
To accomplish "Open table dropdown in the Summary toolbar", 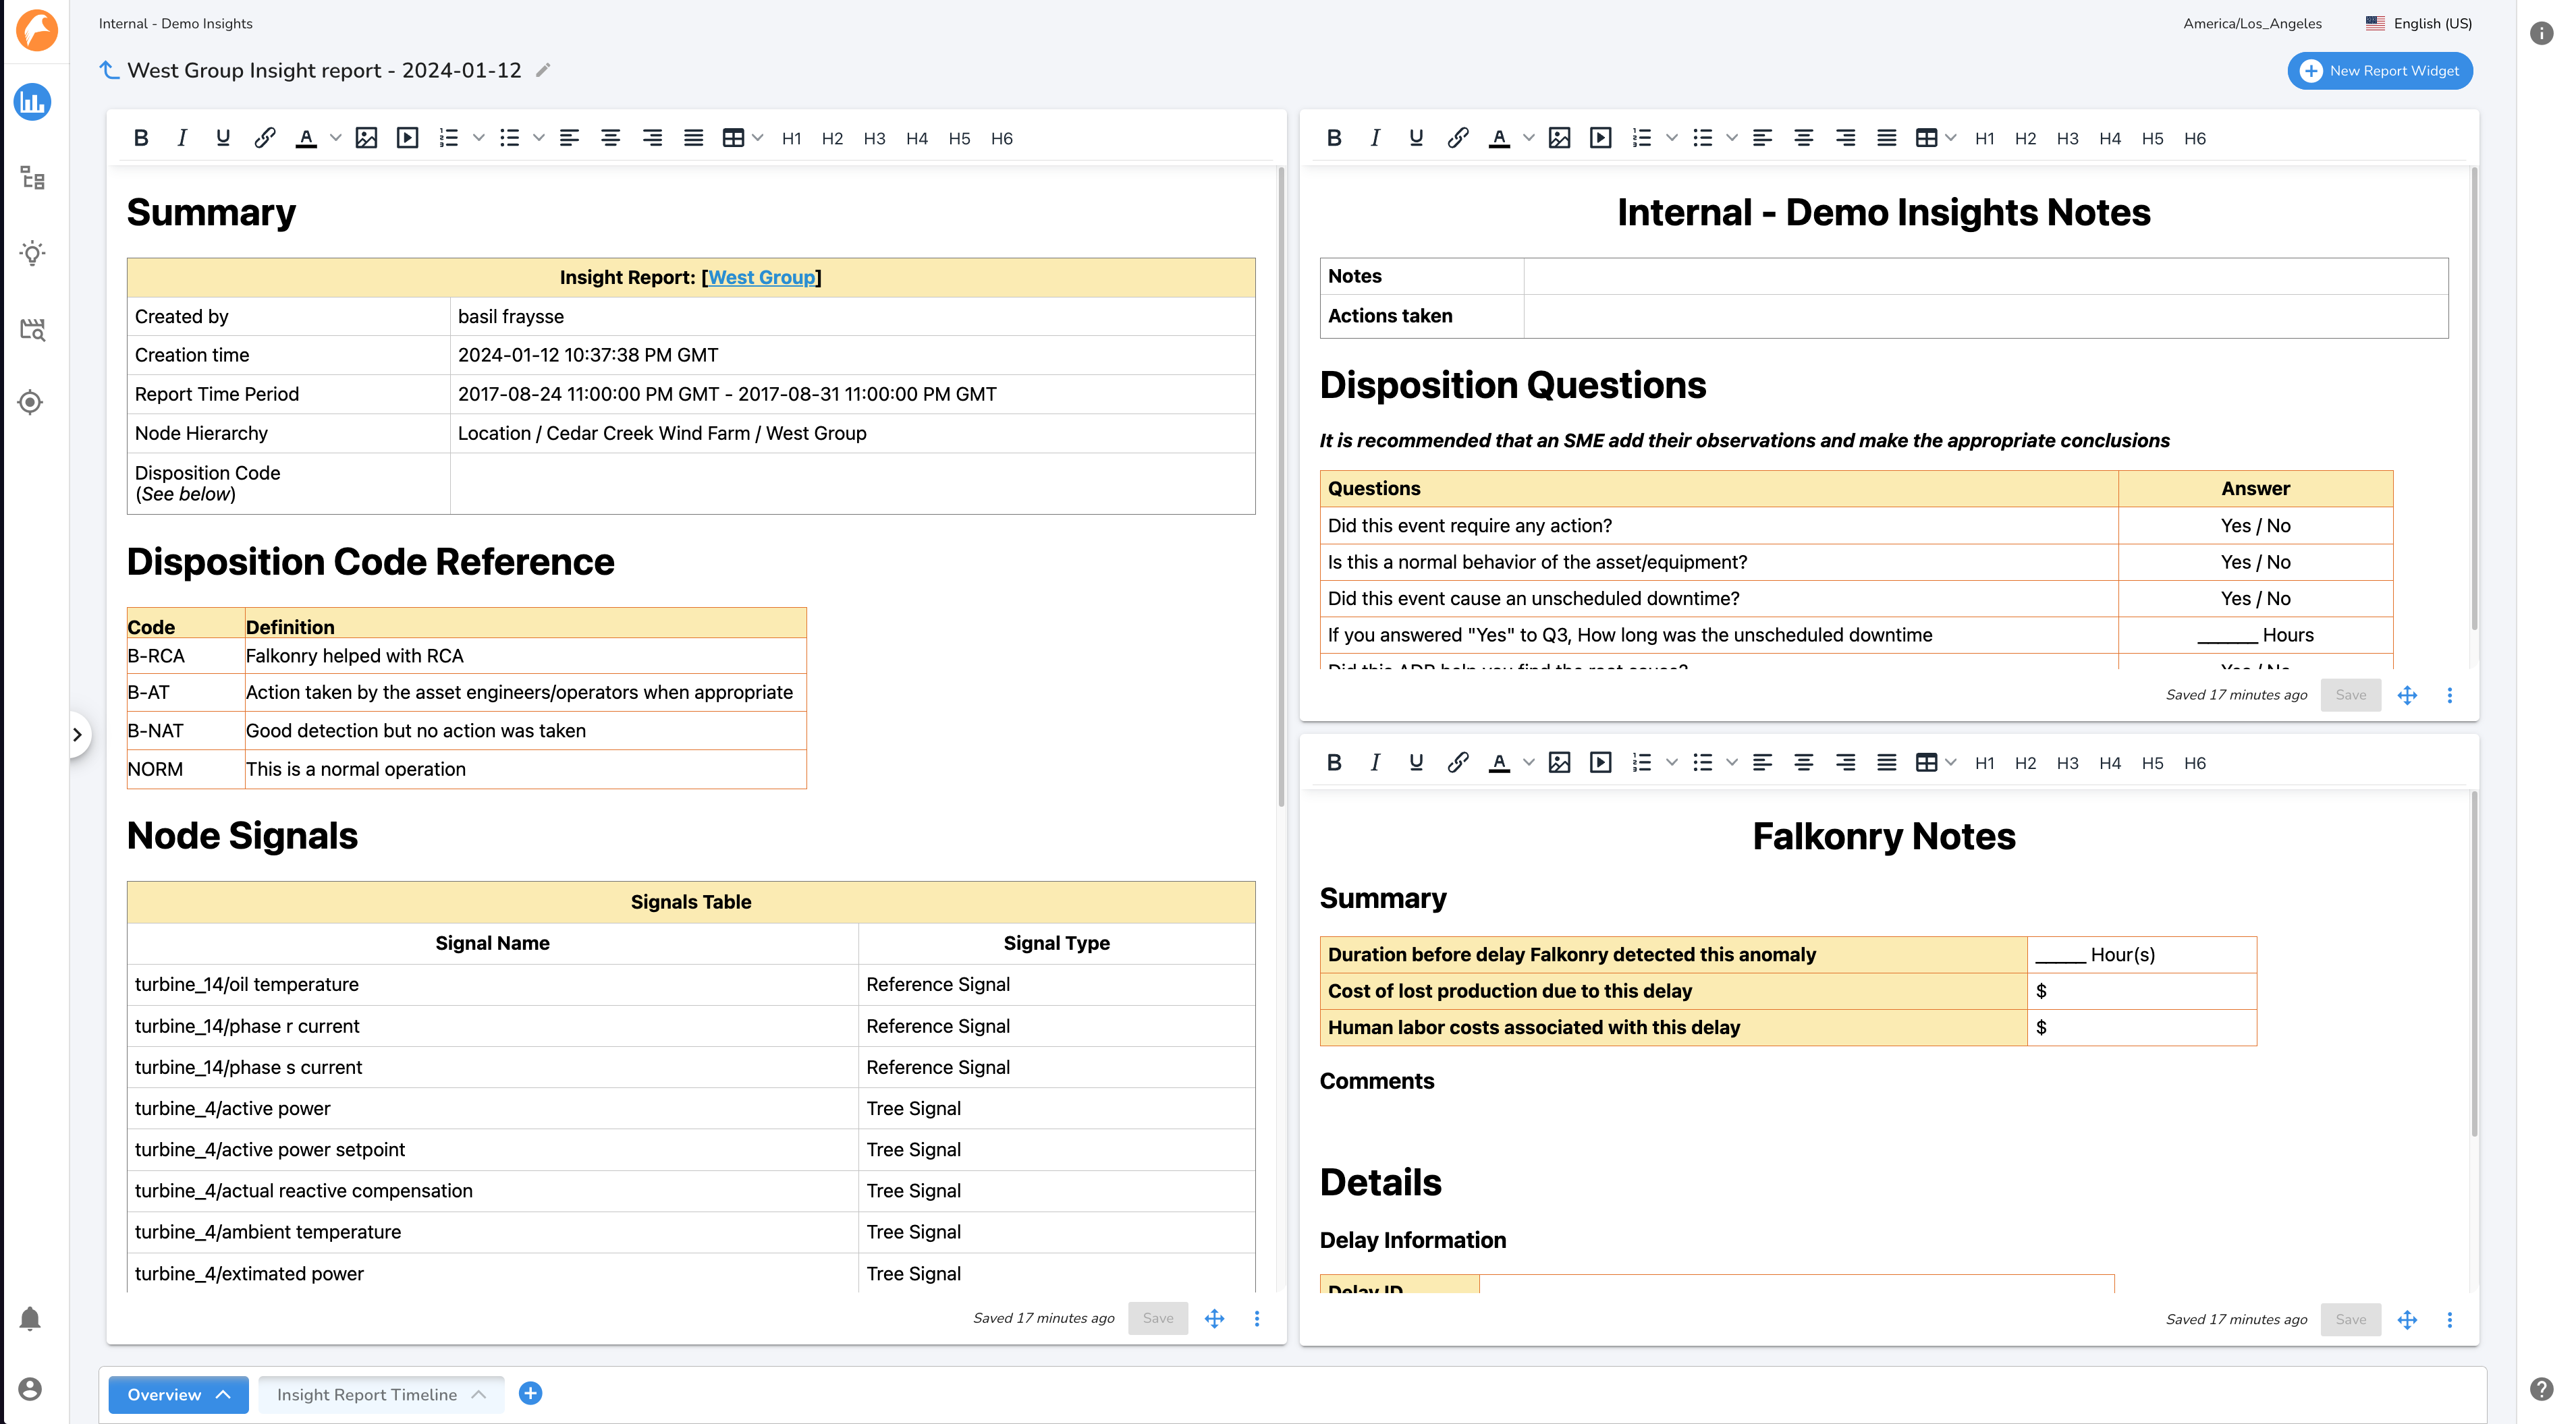I will 757,138.
